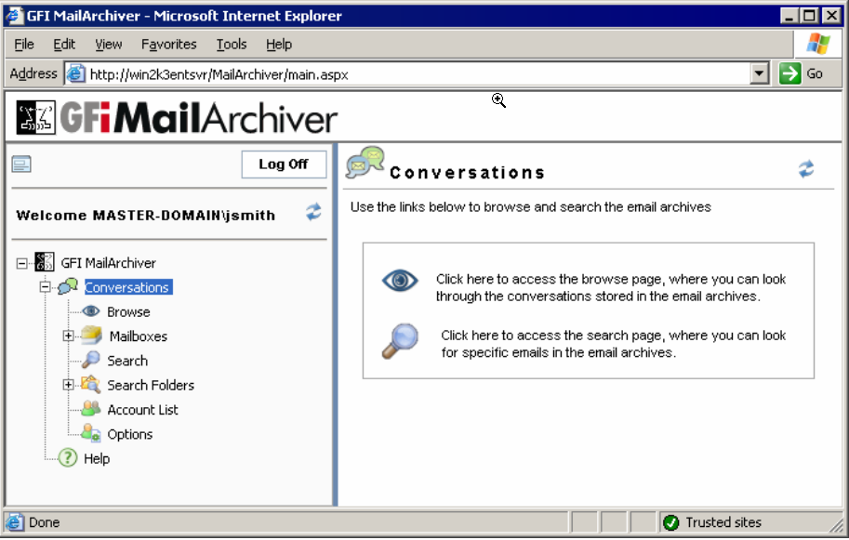Image resolution: width=849 pixels, height=540 pixels.
Task: Click the Browse eye icon in tree
Action: tap(91, 311)
